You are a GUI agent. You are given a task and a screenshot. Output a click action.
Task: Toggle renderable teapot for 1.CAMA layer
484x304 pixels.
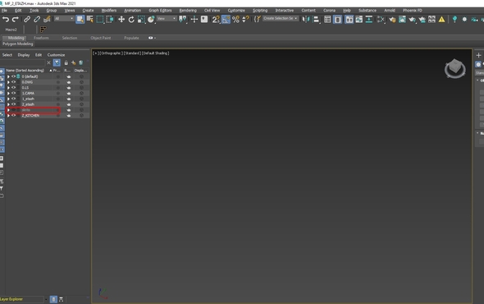pyautogui.click(x=69, y=93)
